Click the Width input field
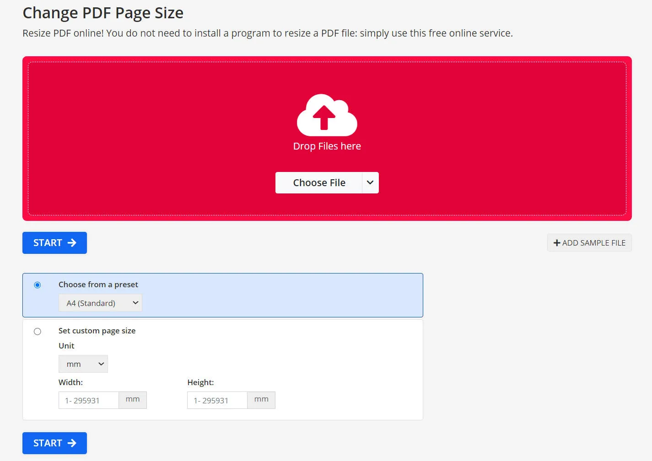The height and width of the screenshot is (461, 652). pos(88,400)
